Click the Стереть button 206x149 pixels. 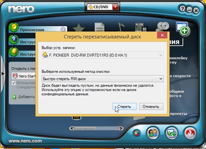[x=124, y=106]
